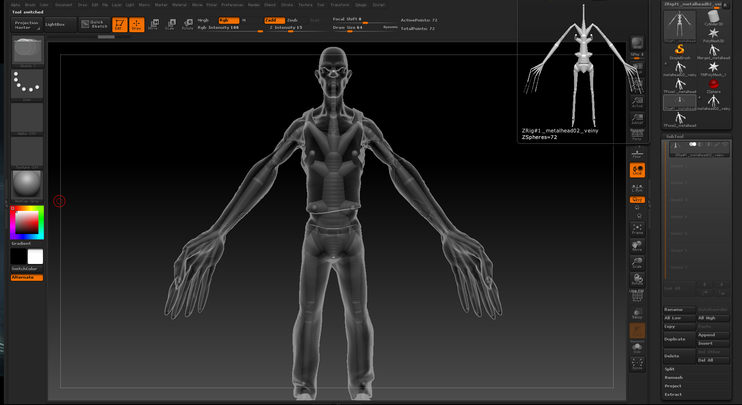
Task: Toggle Solo mode icon
Action: click(x=637, y=348)
